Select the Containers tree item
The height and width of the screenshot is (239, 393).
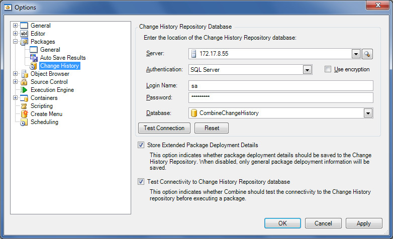point(44,98)
